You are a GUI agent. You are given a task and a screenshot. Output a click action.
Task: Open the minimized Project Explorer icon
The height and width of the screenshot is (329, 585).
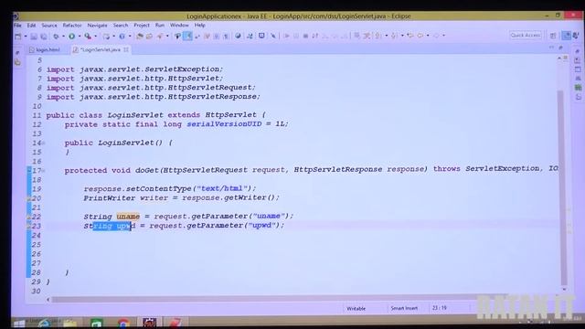coord(17,62)
